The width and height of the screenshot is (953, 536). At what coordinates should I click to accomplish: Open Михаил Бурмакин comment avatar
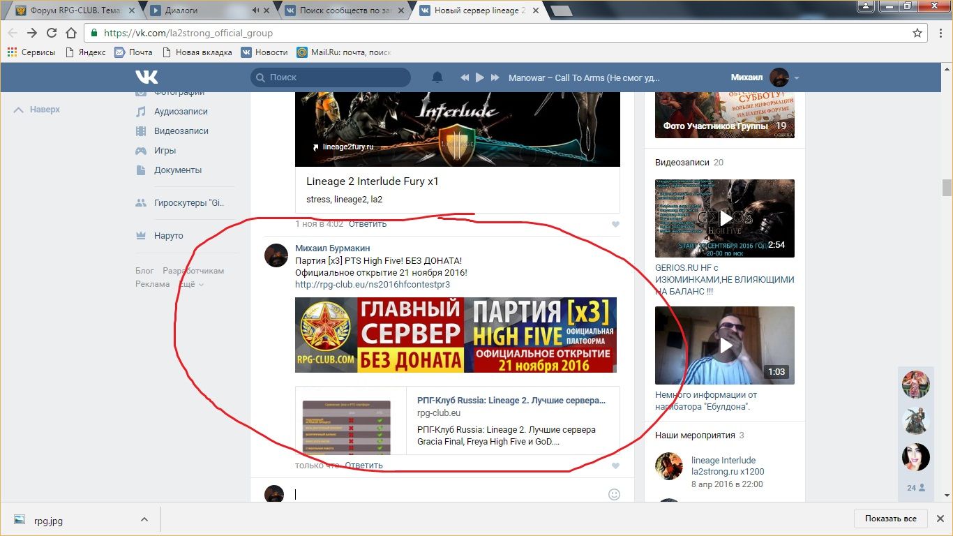(276, 255)
